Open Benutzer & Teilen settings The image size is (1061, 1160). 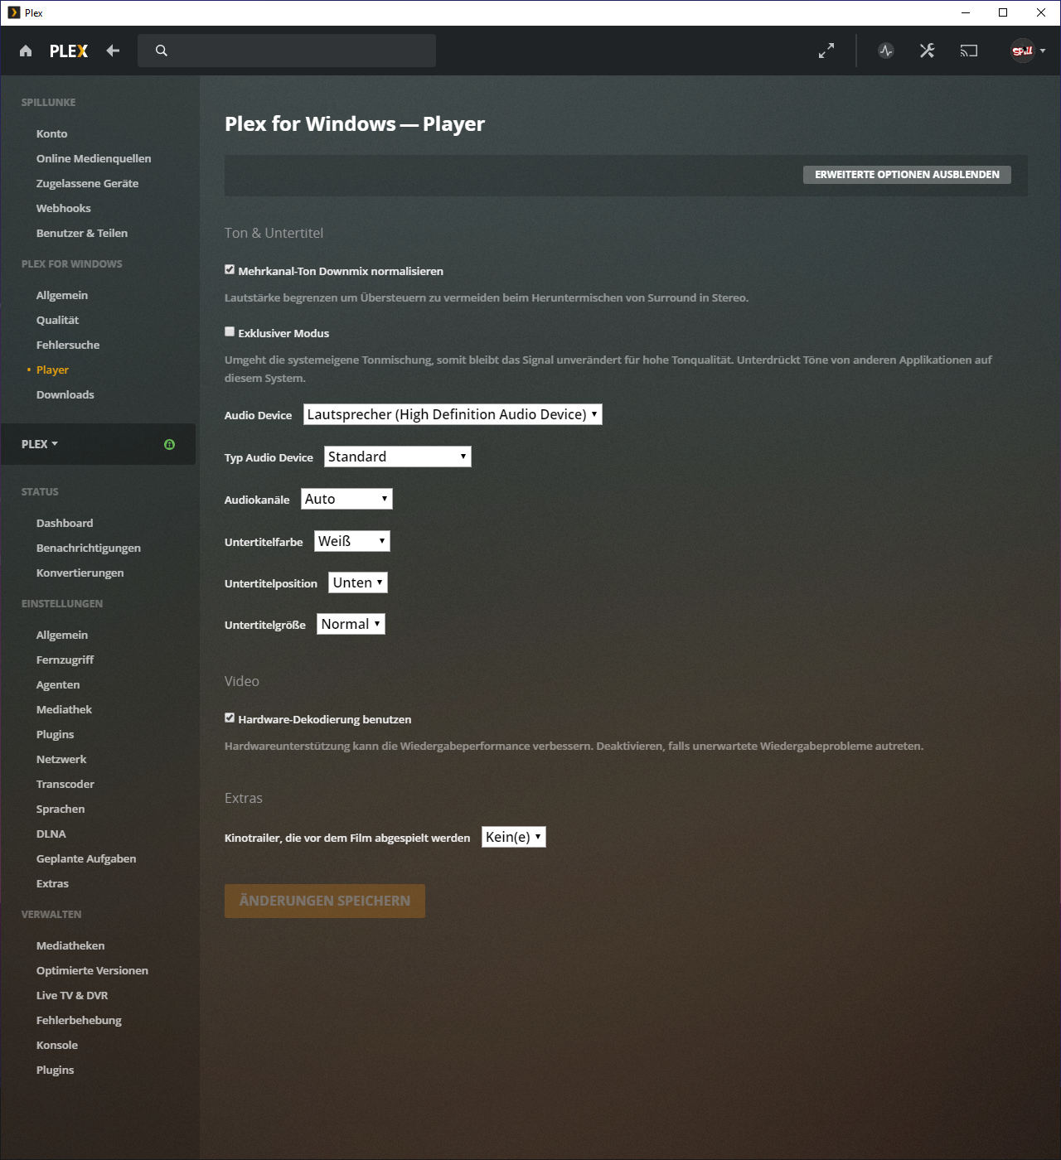(x=82, y=233)
